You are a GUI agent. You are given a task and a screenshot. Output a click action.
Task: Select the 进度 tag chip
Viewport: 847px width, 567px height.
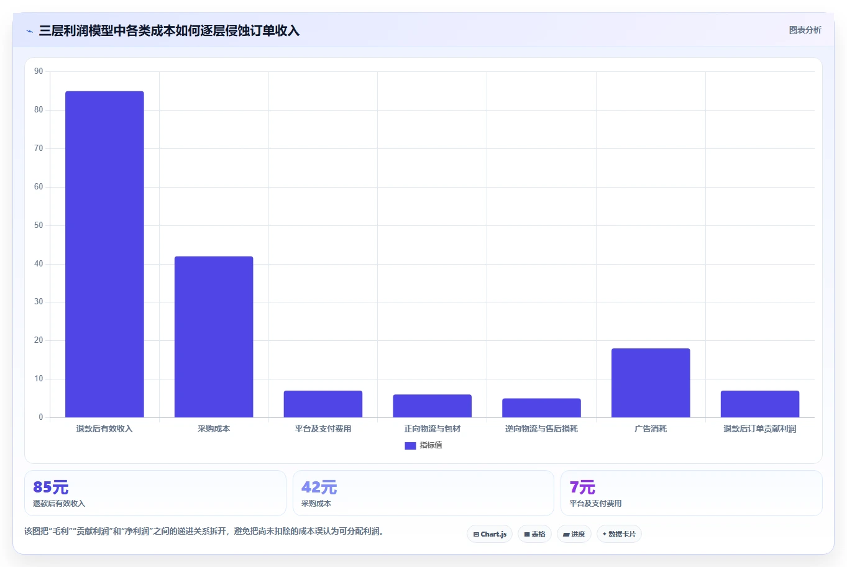click(574, 534)
